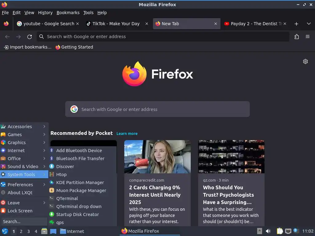
Task: Open the taskbar volume speaker icon
Action: point(268,231)
